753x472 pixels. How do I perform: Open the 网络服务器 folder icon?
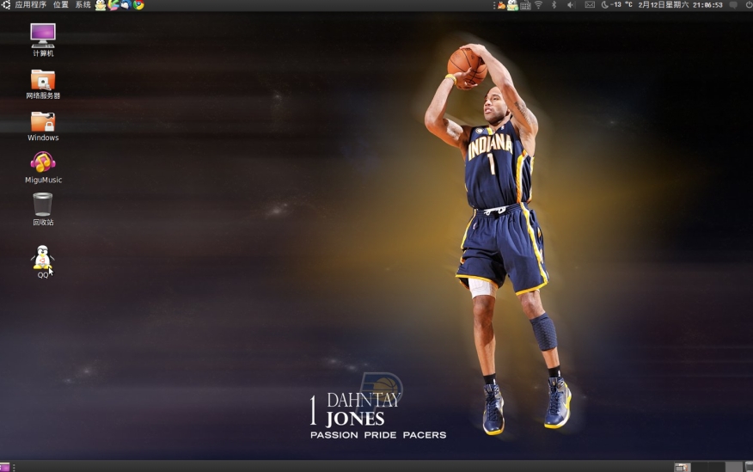43,84
